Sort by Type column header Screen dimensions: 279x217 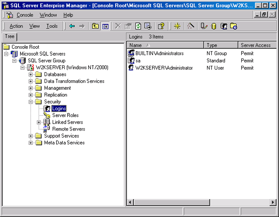pyautogui.click(x=220, y=45)
